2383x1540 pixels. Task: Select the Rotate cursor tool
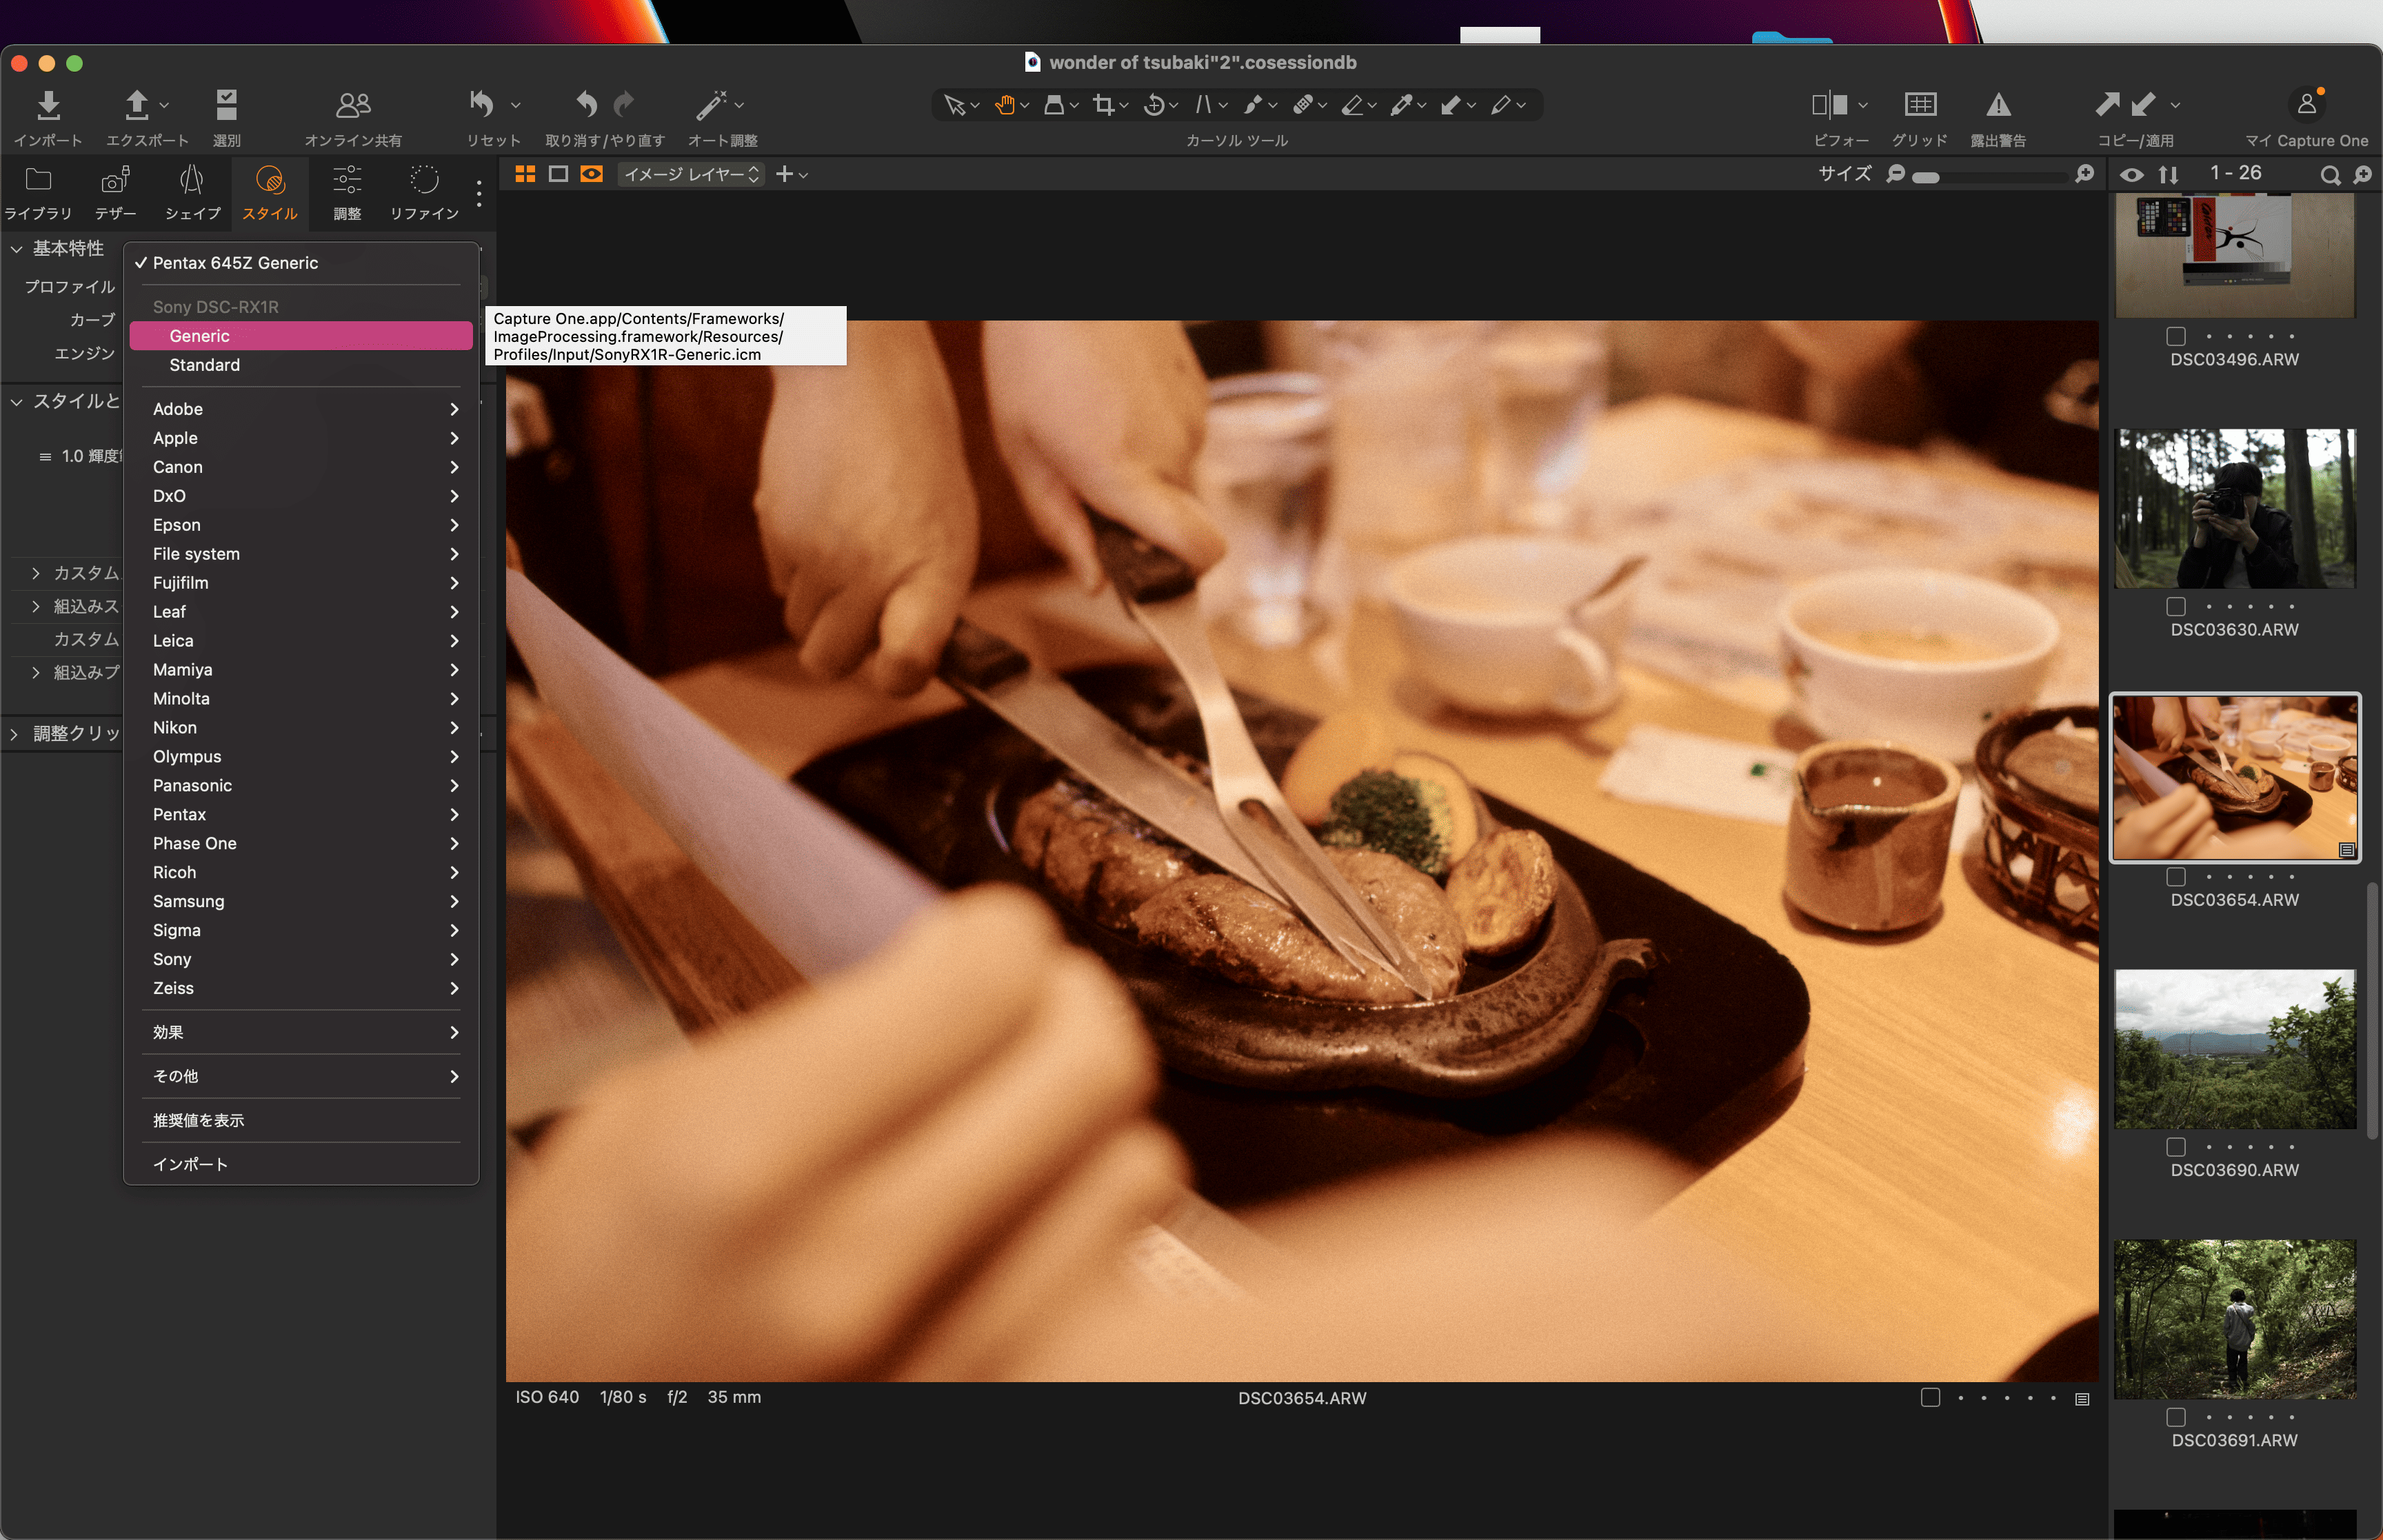pyautogui.click(x=1154, y=105)
